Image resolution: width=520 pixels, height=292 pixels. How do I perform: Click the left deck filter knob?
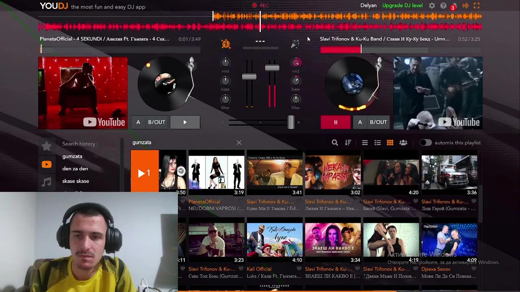225,99
